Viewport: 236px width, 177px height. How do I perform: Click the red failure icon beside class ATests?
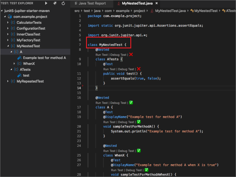pos(131,54)
